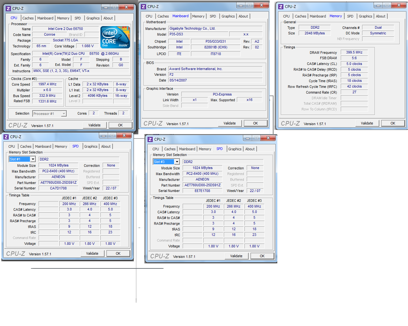Open Memory tab in the Slot #1 SPD window

(x=61, y=146)
